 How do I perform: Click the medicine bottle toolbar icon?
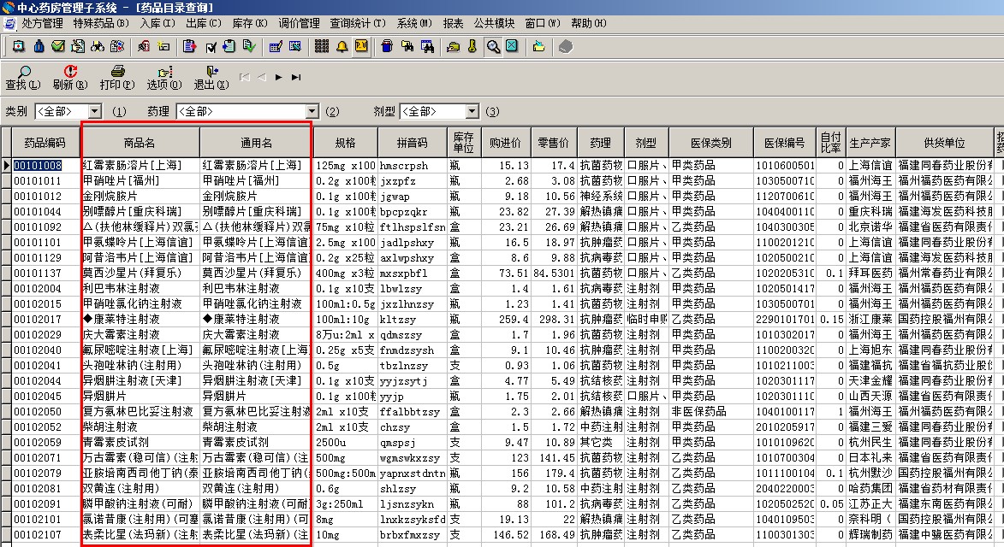[x=39, y=47]
